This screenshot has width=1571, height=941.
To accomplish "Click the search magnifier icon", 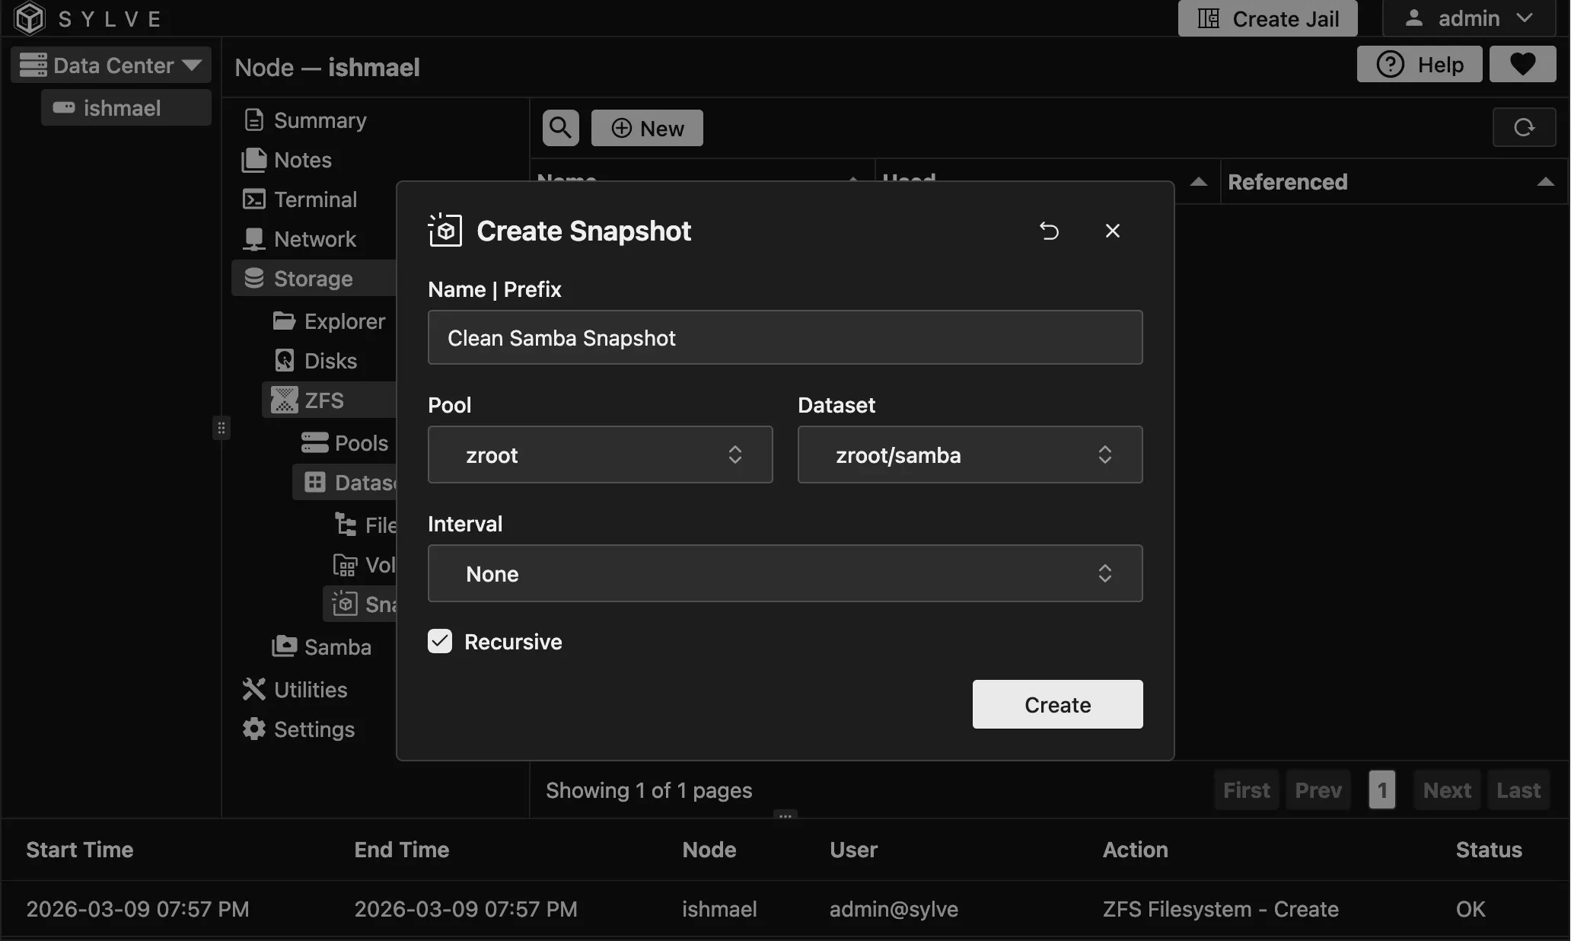I will [560, 127].
